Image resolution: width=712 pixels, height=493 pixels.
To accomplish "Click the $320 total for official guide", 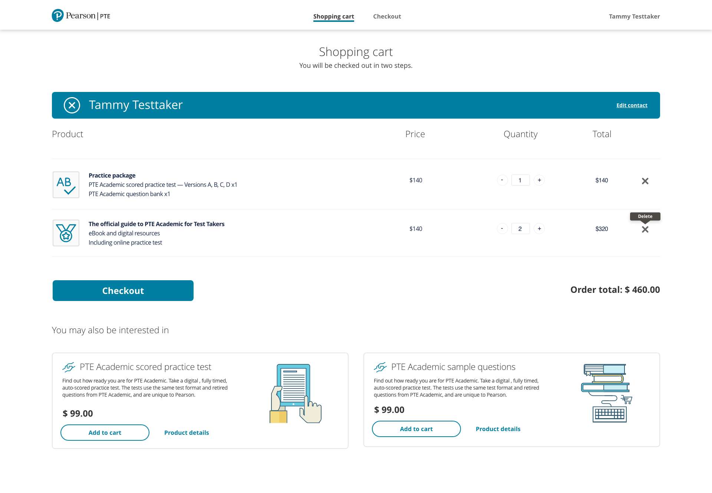I will tap(601, 229).
